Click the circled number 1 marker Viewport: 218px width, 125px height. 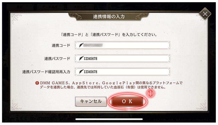coord(151,93)
